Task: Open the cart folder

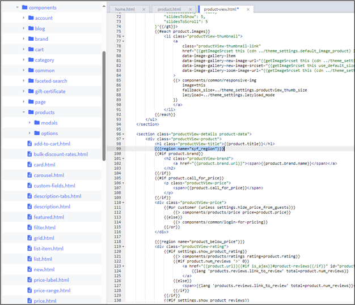Action: [x=39, y=49]
